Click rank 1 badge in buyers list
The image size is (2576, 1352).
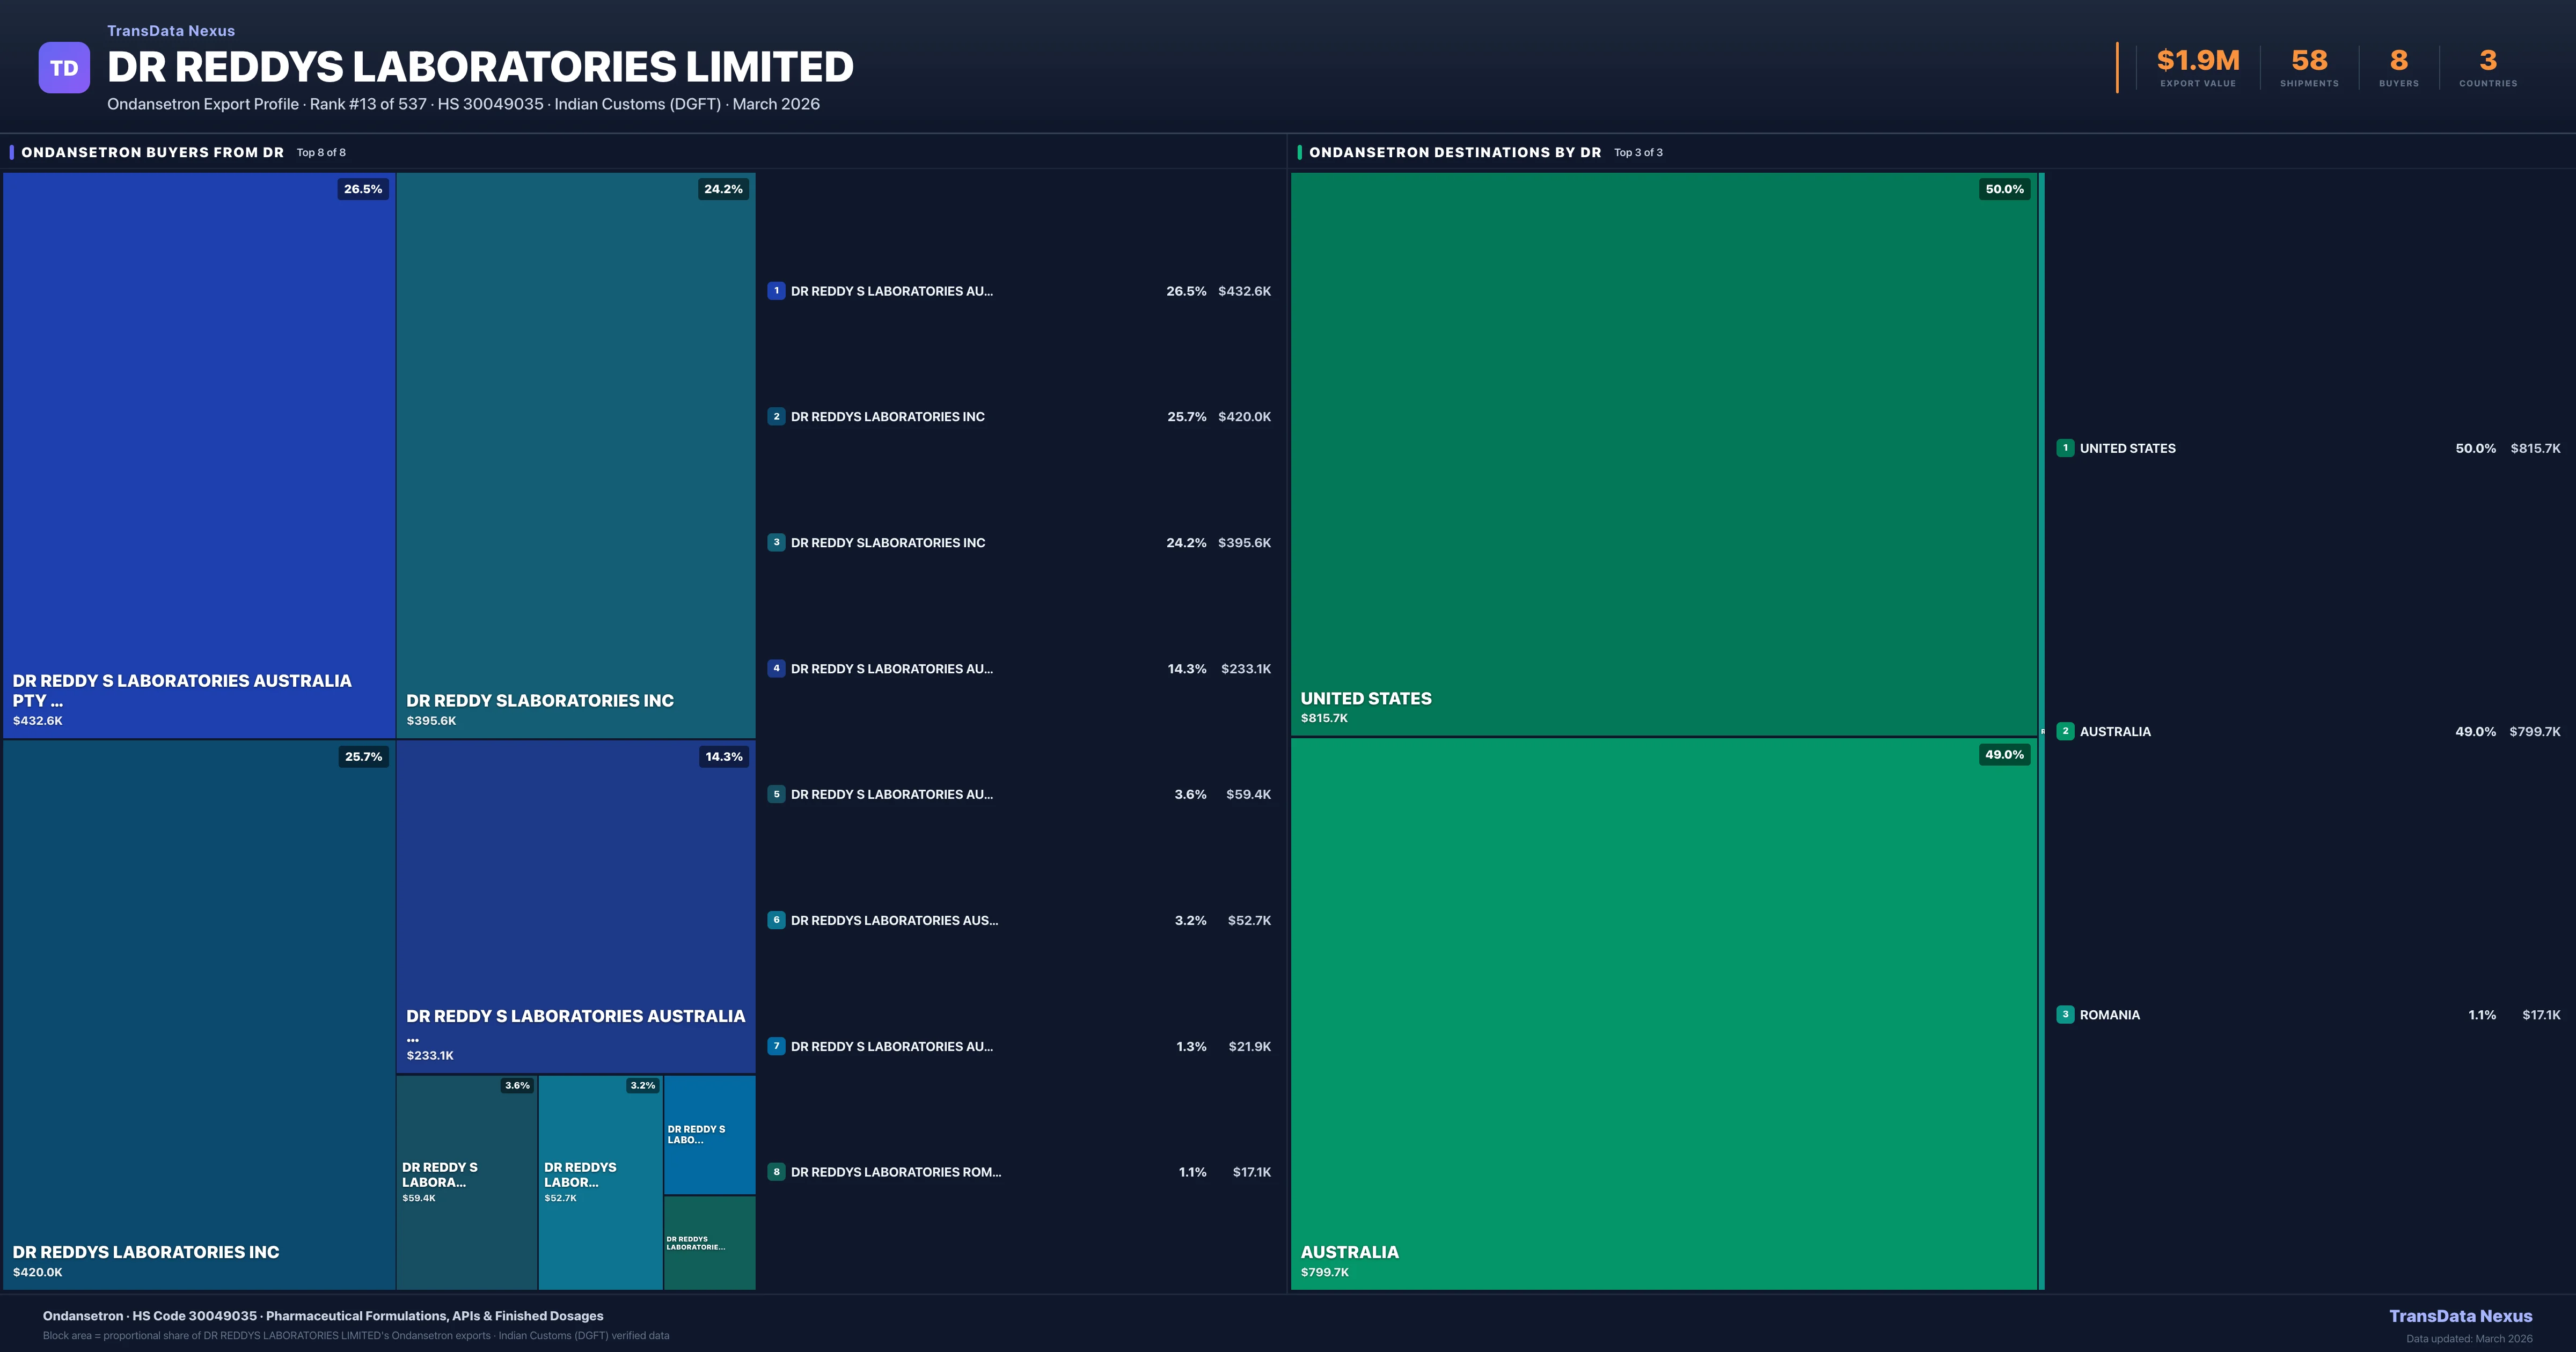[x=776, y=291]
